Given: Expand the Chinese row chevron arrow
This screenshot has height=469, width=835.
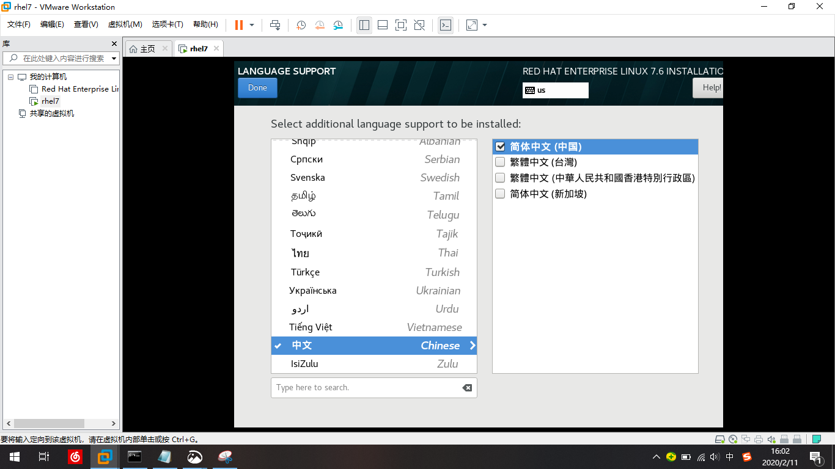Looking at the screenshot, I should point(472,346).
